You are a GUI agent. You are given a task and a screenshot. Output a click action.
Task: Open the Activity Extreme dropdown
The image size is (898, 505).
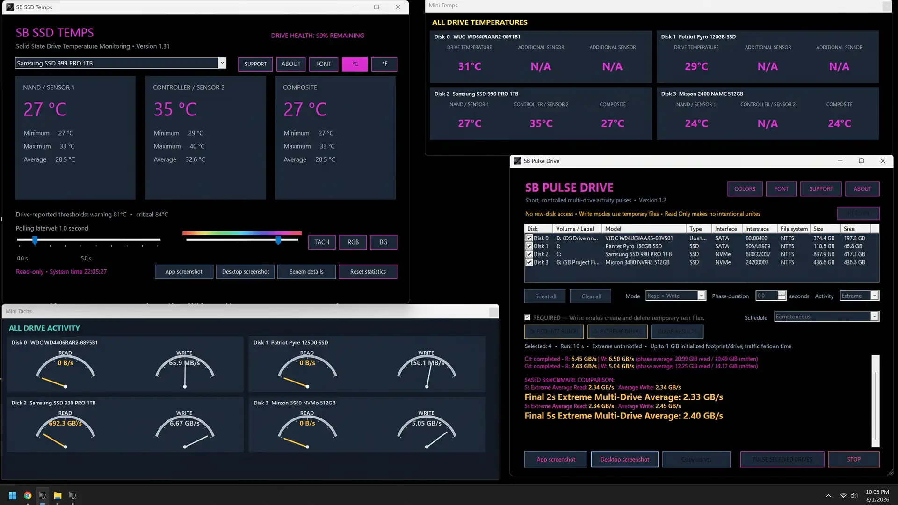click(x=874, y=296)
